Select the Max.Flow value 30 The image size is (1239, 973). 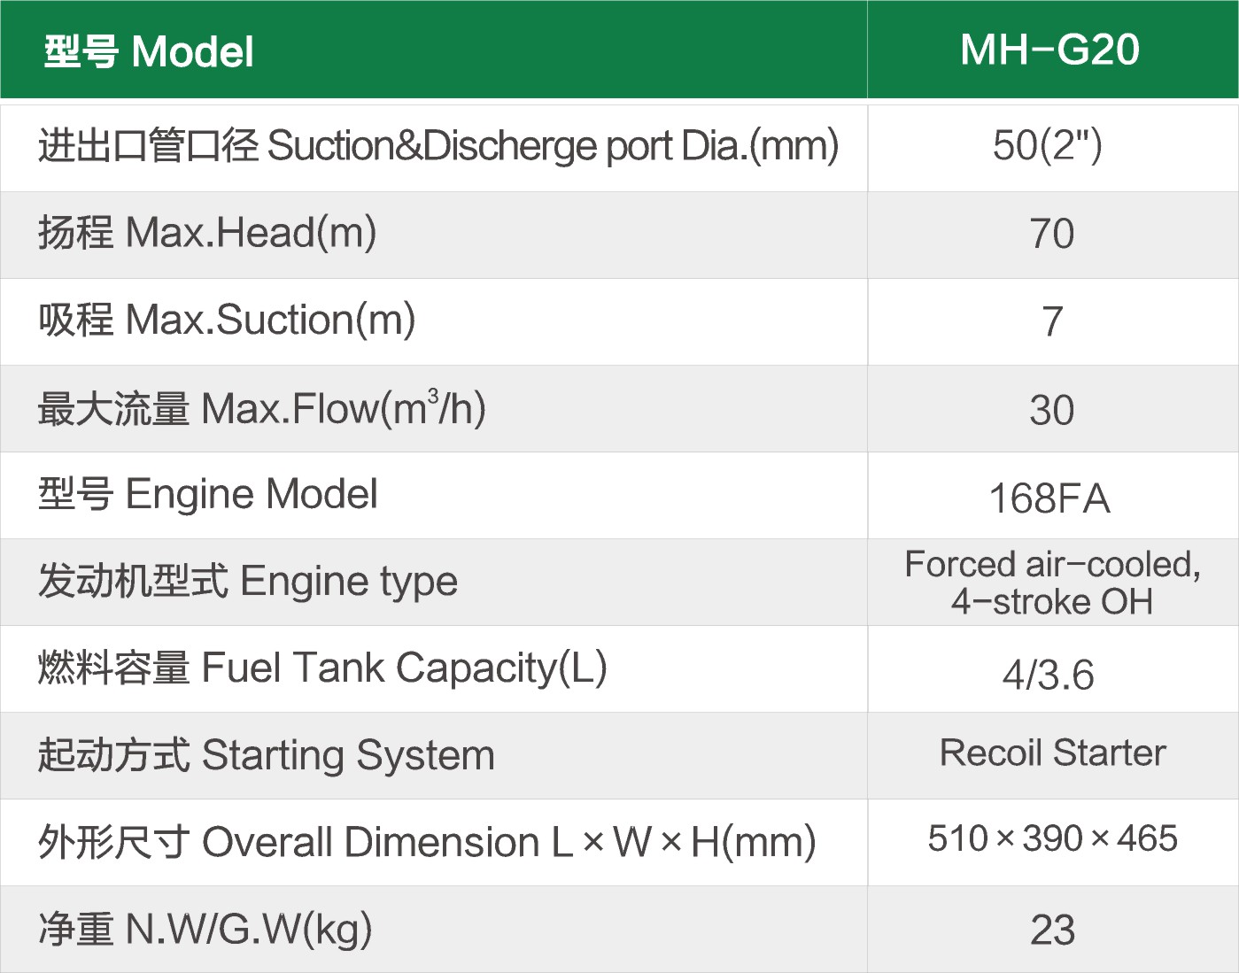click(1052, 410)
